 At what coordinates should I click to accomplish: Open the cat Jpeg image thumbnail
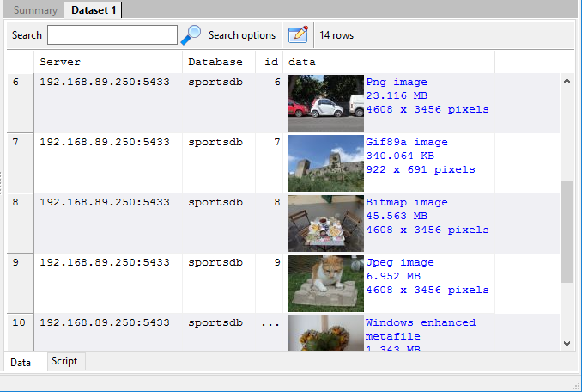pyautogui.click(x=326, y=284)
